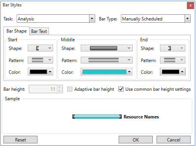Confirm with the OK button
This screenshot has width=196, height=146.
pos(136,140)
